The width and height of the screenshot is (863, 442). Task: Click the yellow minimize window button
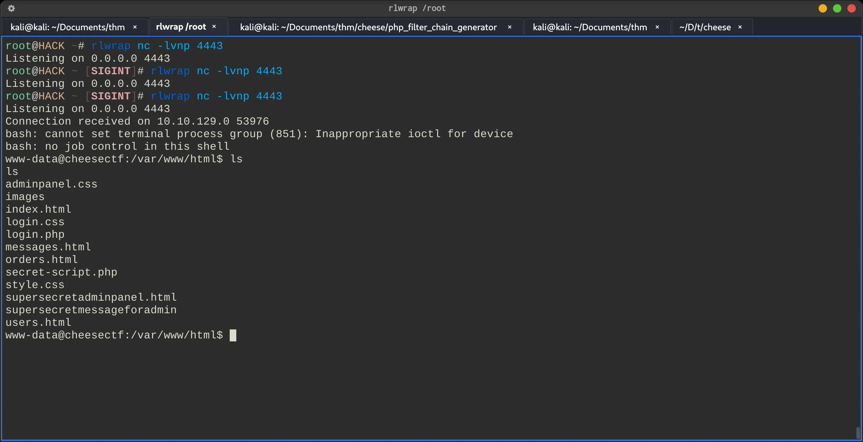tap(823, 8)
